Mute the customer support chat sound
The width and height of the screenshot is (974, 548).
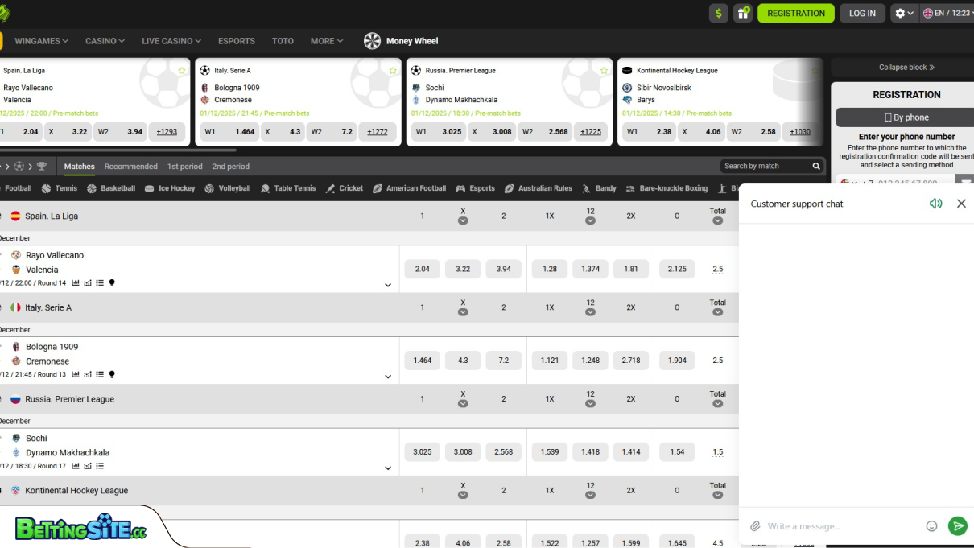click(x=935, y=204)
